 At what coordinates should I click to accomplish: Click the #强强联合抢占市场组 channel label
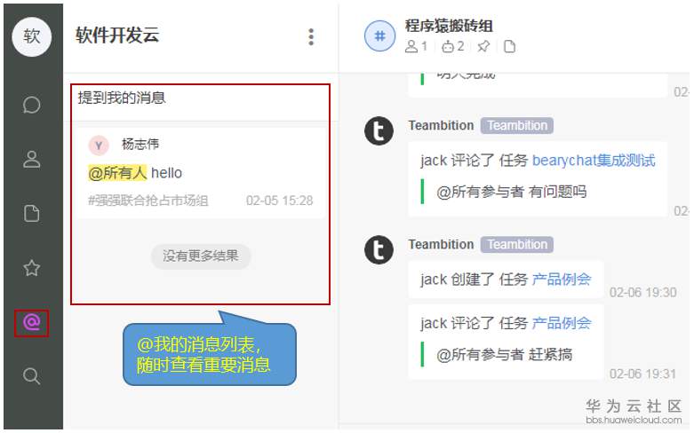pos(148,201)
